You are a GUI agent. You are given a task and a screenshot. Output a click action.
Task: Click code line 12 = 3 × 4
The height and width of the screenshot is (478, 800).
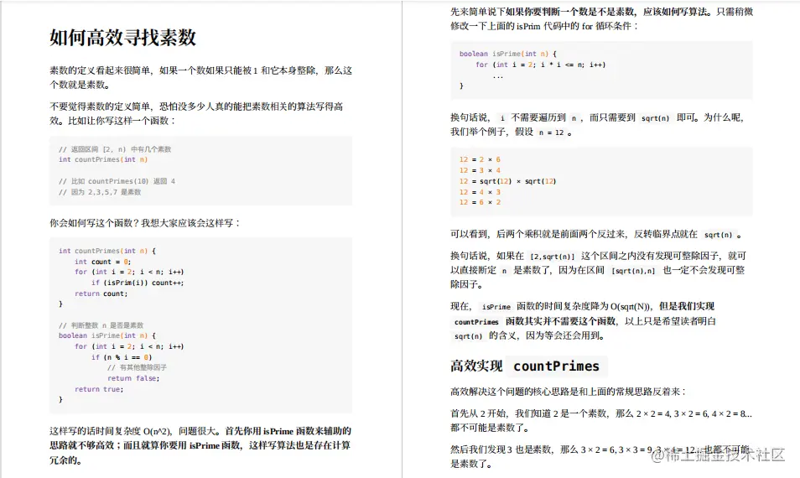[x=481, y=170]
